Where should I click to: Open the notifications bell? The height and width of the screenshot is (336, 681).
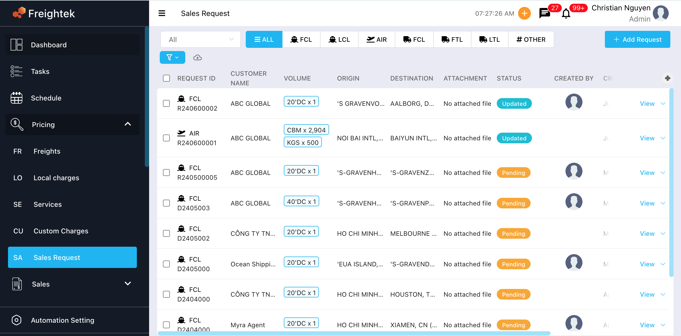pos(566,13)
